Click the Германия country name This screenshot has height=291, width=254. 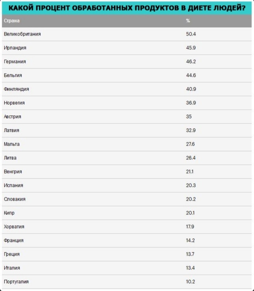coord(15,62)
